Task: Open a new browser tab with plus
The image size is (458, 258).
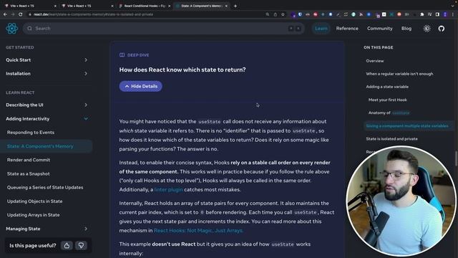Action: (235, 6)
